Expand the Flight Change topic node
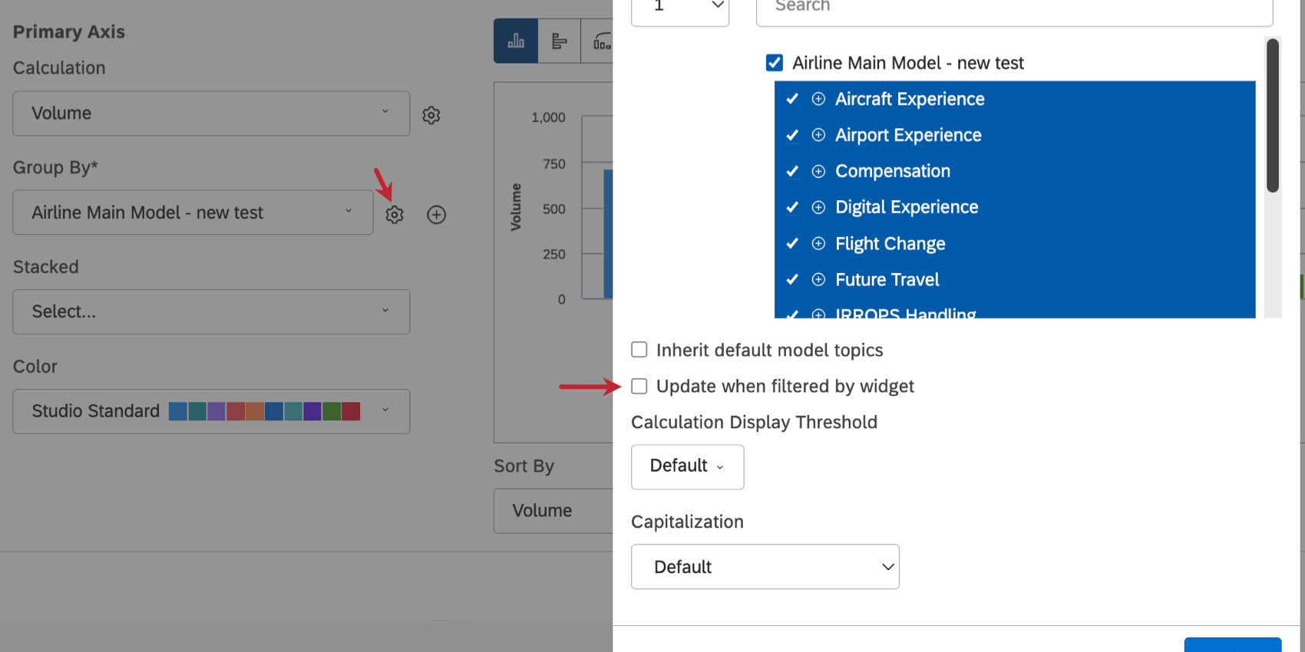This screenshot has width=1305, height=652. pyautogui.click(x=818, y=243)
